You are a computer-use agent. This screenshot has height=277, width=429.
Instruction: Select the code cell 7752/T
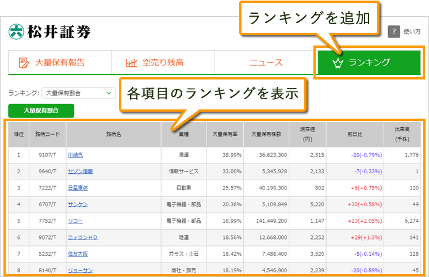[47, 221]
